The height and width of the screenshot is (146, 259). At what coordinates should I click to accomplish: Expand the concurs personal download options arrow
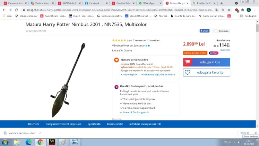40,133
